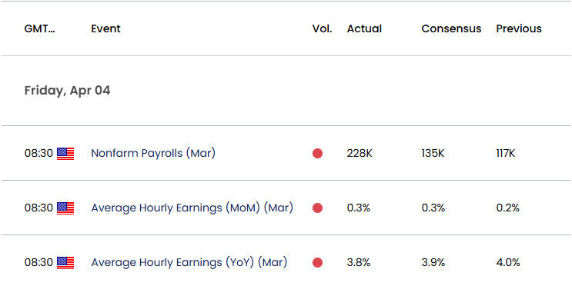Viewport: 572px width, 286px height.
Task: Click the Actual column header
Action: 364,28
